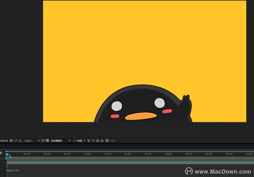Open the 二分之一 resolution dropdown

32,141
